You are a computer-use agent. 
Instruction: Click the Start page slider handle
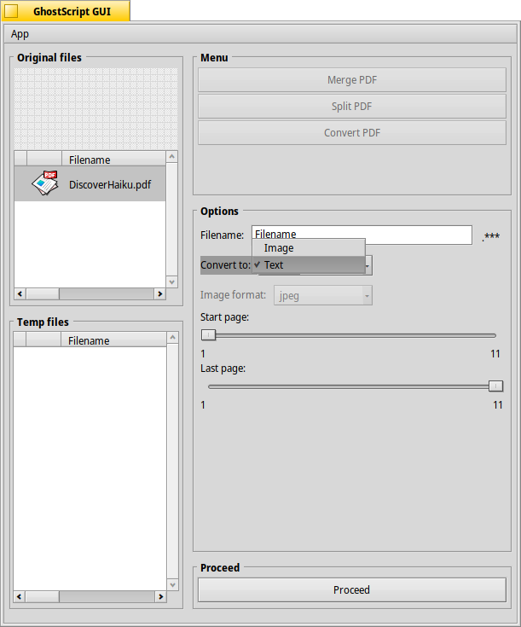[208, 335]
